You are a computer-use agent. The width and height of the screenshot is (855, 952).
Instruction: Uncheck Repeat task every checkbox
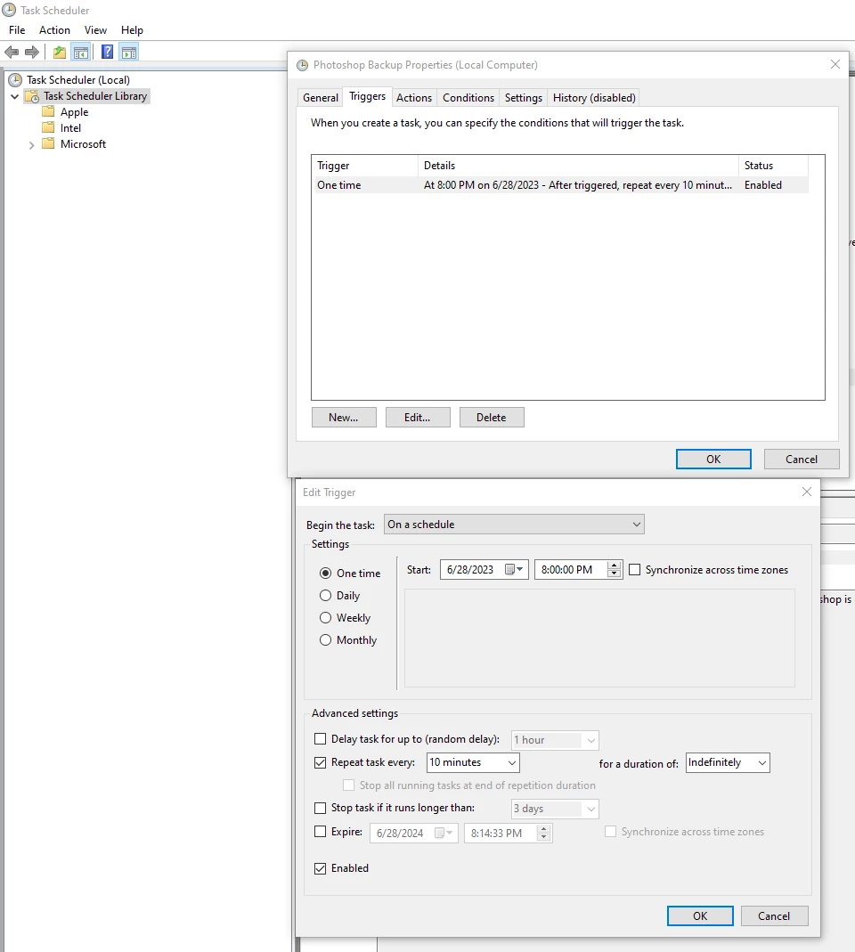coord(320,762)
